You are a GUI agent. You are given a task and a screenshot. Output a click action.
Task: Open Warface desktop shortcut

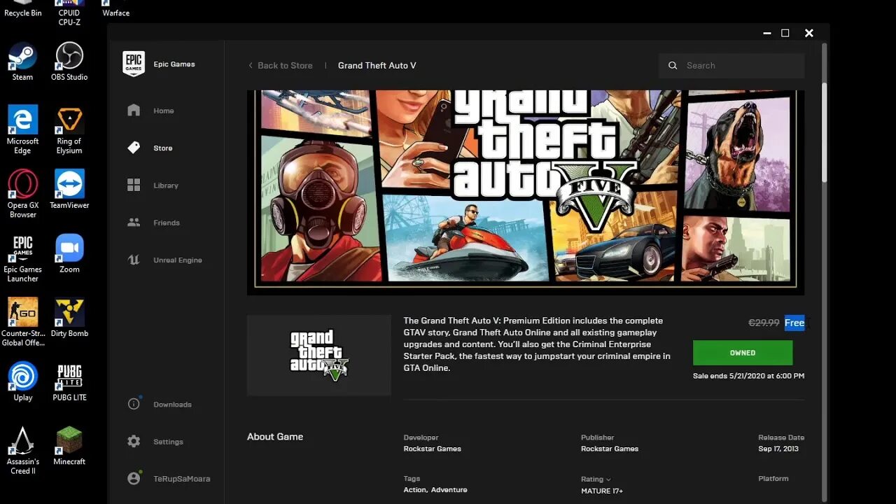pos(115,9)
